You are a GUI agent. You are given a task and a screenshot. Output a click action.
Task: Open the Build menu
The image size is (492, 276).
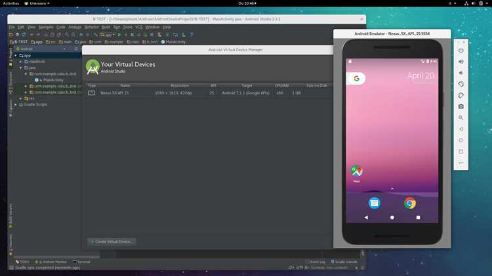click(106, 28)
